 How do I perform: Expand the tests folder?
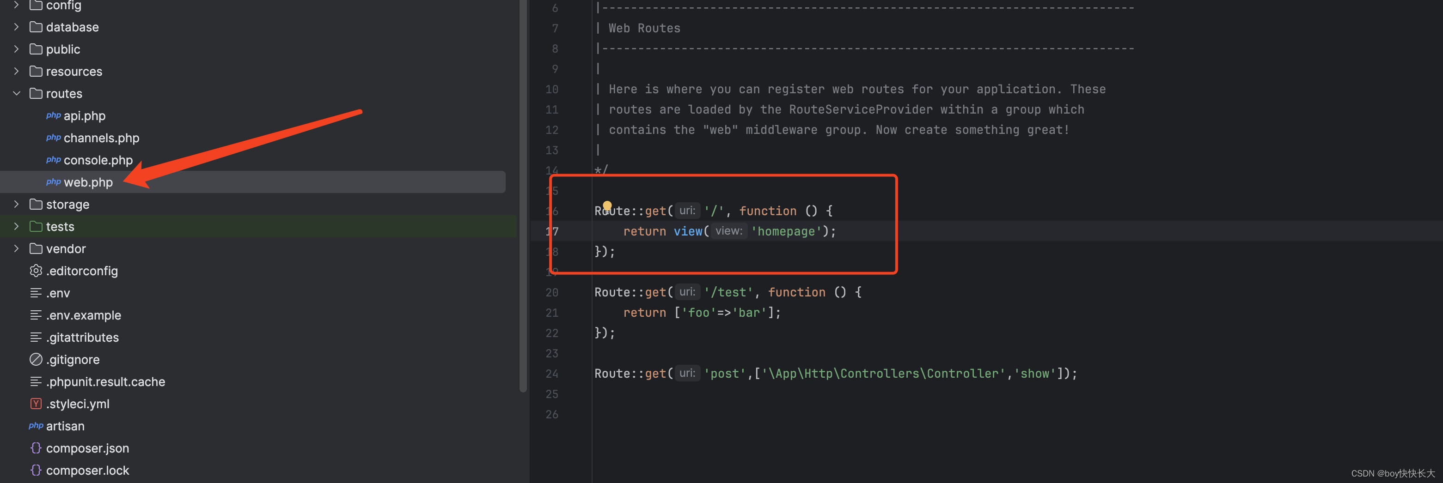(x=16, y=226)
